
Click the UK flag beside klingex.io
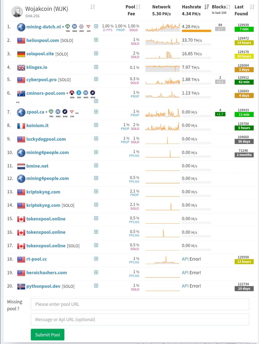(21, 68)
